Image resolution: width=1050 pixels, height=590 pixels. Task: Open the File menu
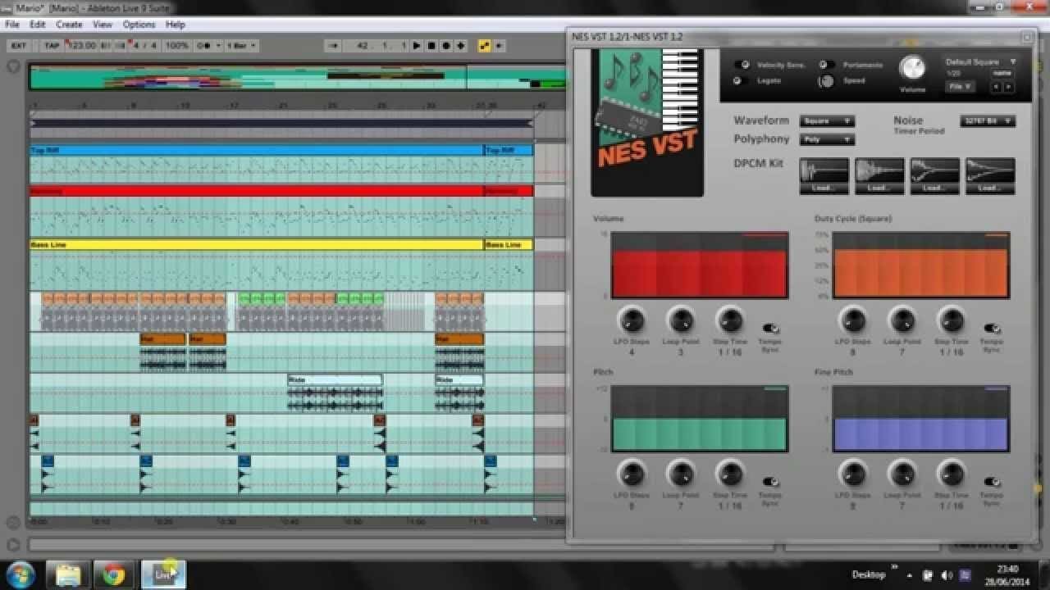[x=12, y=25]
